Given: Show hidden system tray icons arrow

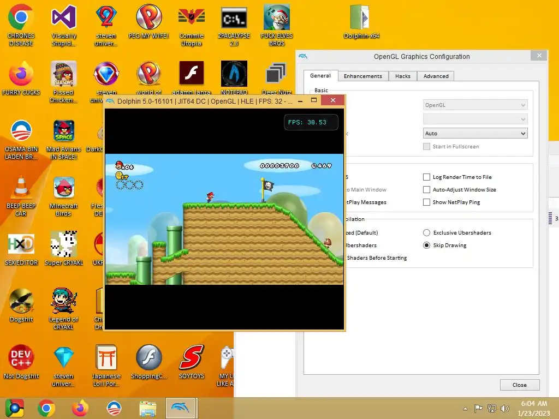Looking at the screenshot, I should coord(465,409).
